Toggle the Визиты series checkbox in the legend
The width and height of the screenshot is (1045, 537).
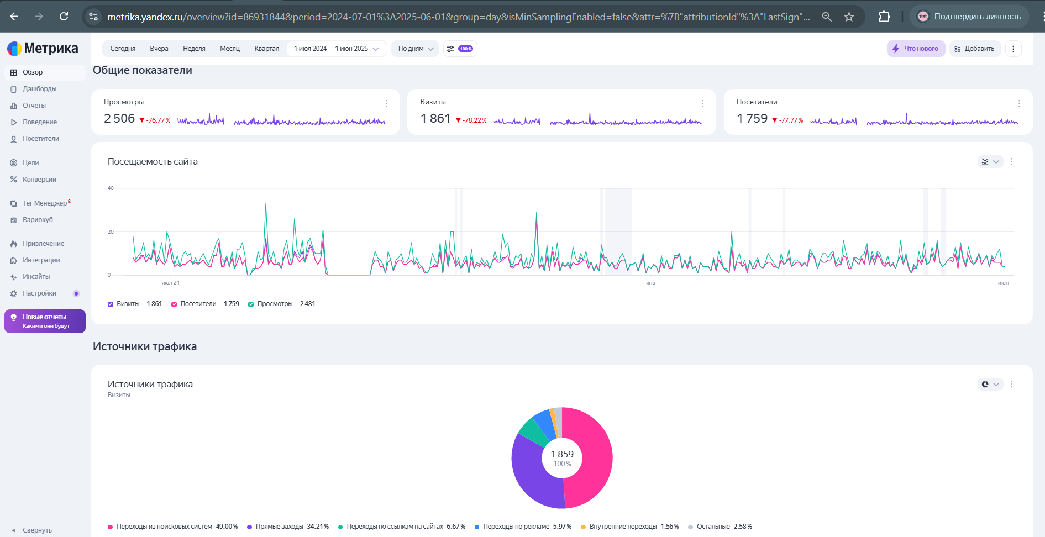tap(111, 304)
